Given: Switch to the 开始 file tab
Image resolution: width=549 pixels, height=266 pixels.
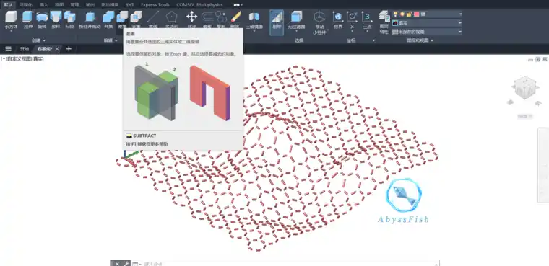Looking at the screenshot, I should tap(25, 49).
